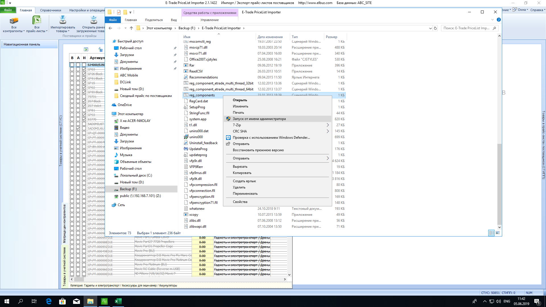Screen dimensions: 546x307
Task: Choose Запуск от имени администратора
Action: [x=278, y=119]
